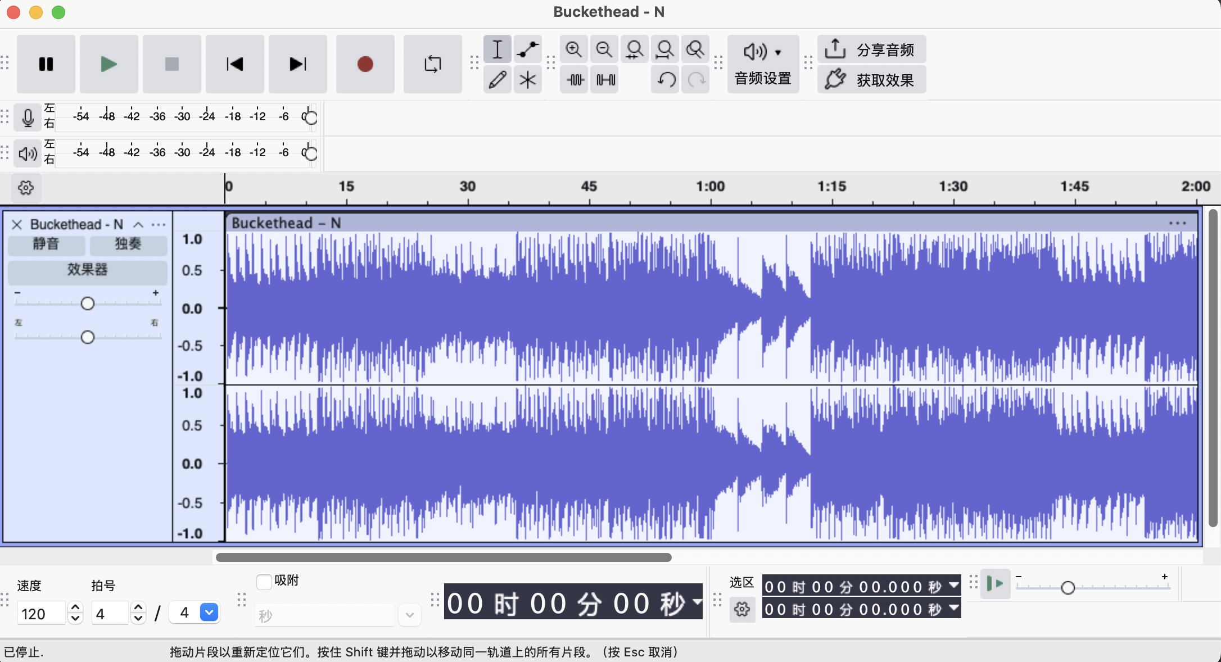The width and height of the screenshot is (1221, 662).
Task: Click the Undo arrow icon
Action: [x=666, y=79]
